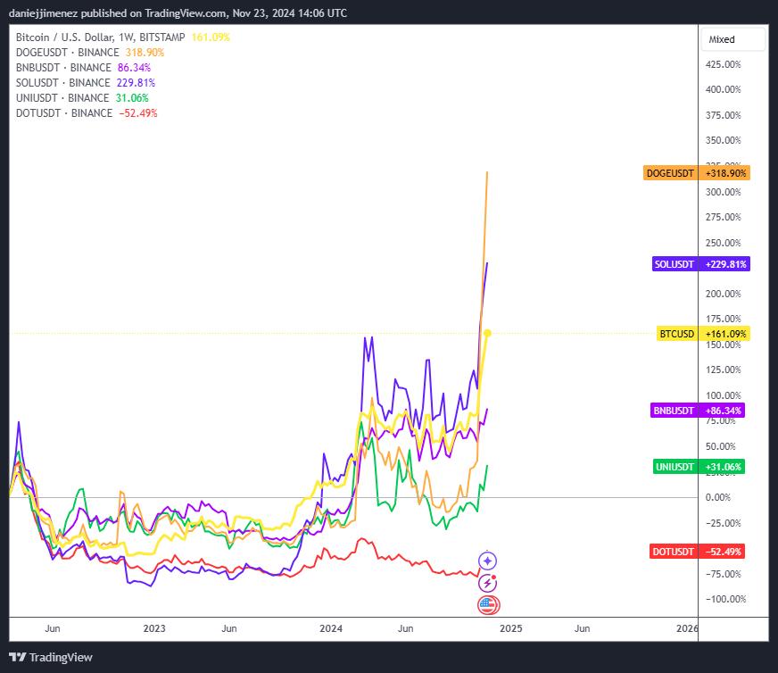Click the 2024 time axis label
The image size is (778, 673).
(x=331, y=628)
